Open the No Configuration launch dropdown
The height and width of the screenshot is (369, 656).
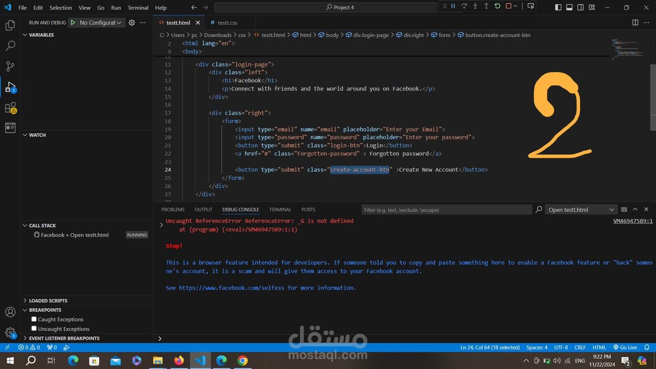pos(100,23)
